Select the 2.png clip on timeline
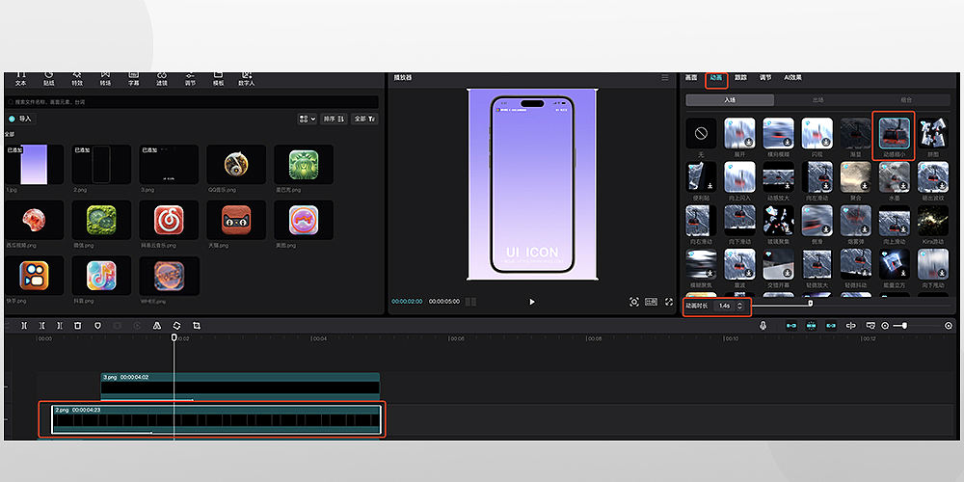The height and width of the screenshot is (482, 964). (216, 419)
